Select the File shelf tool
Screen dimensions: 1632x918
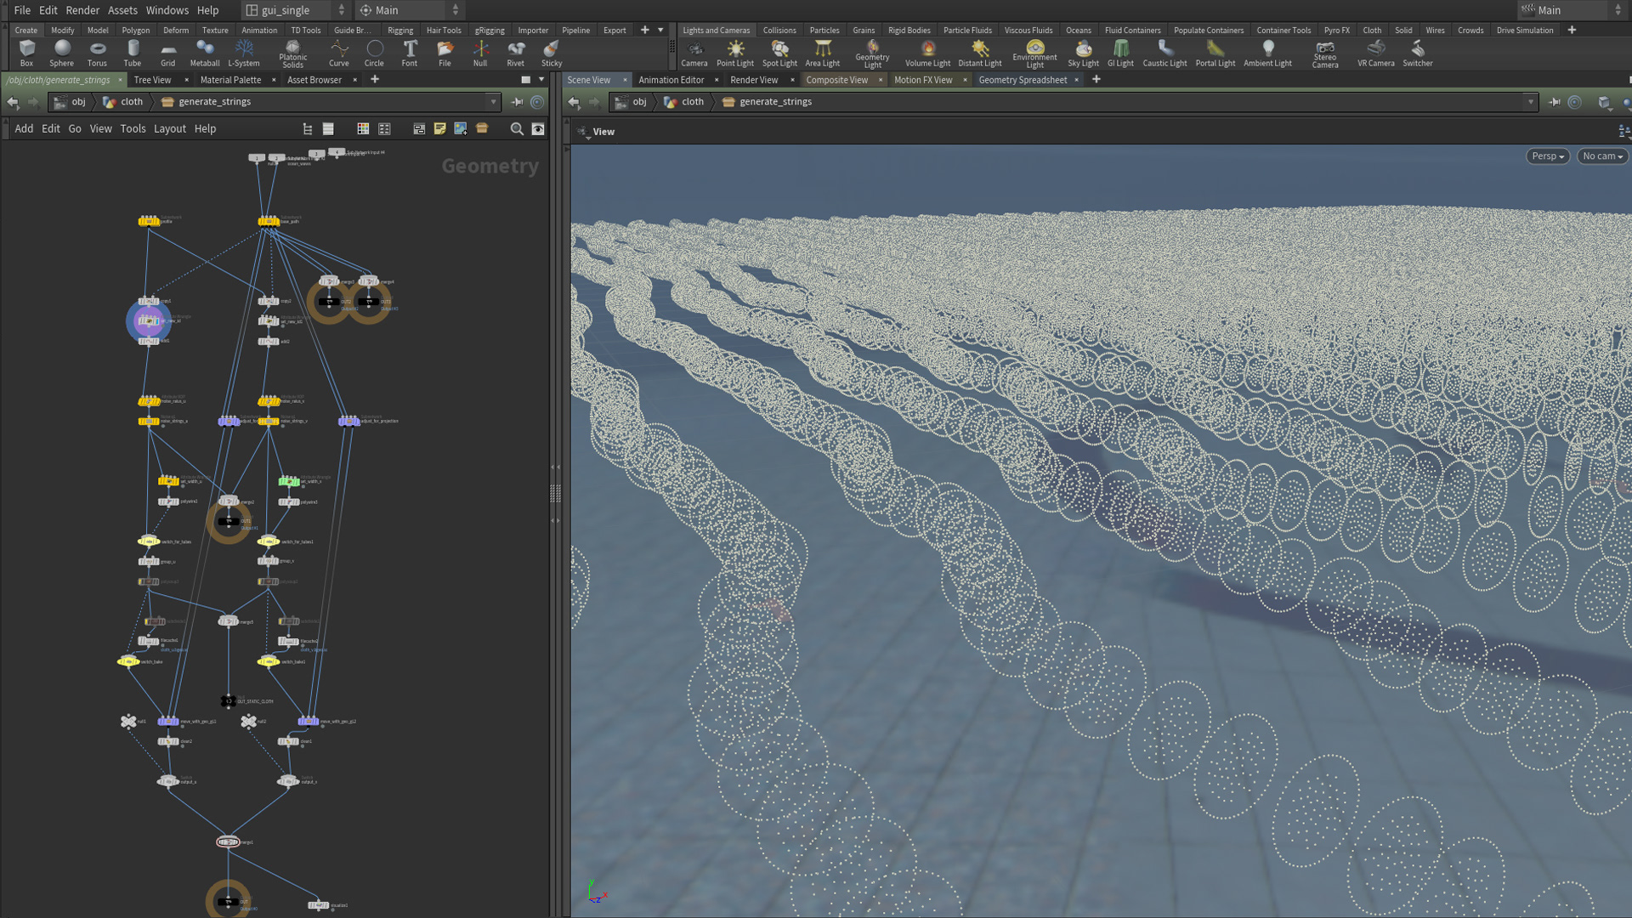[x=445, y=54]
